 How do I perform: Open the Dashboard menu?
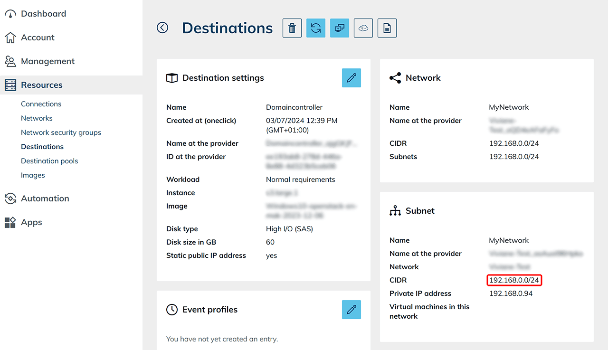click(x=43, y=14)
